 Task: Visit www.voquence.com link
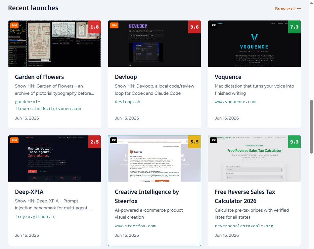tap(235, 102)
